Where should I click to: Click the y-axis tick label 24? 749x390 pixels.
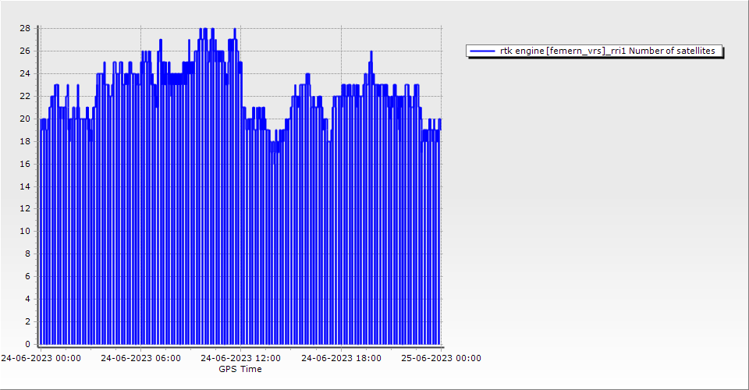click(25, 73)
